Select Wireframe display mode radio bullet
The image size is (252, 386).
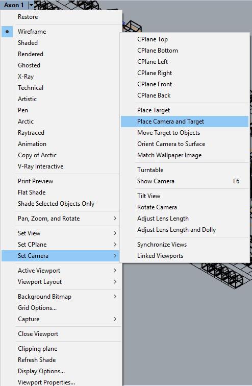click(x=7, y=32)
